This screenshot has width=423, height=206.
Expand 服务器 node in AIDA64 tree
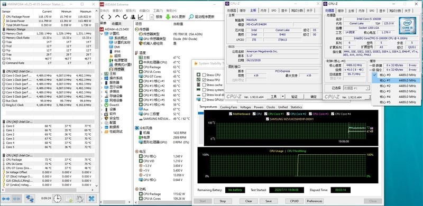(x=102, y=82)
